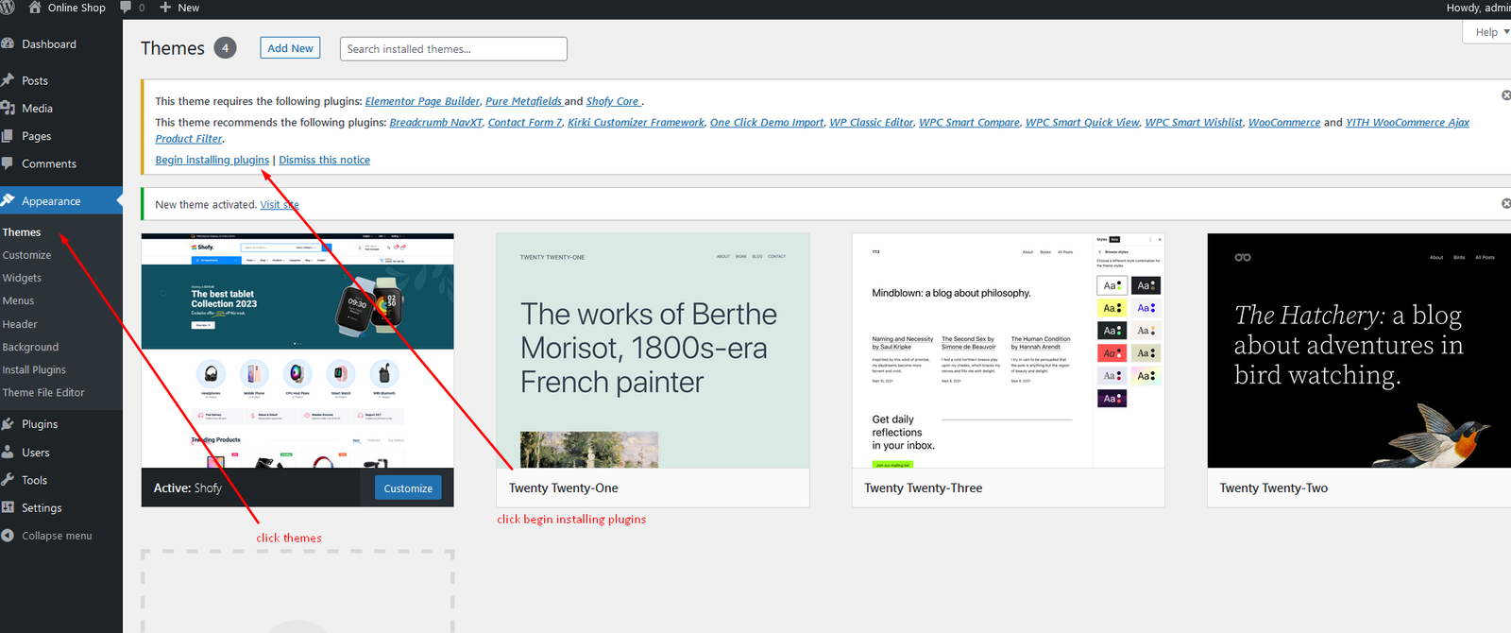Image resolution: width=1511 pixels, height=633 pixels.
Task: Click the Plugins plug icon
Action: pos(8,424)
